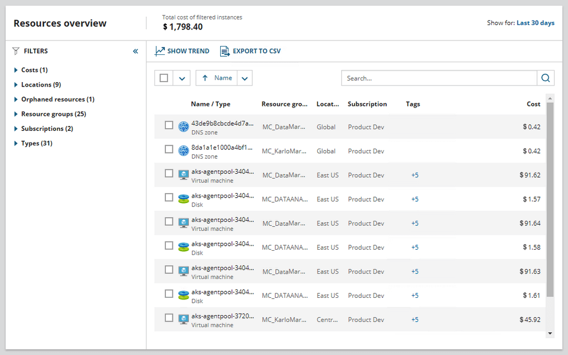Open the Name sort dropdown arrow
The image size is (568, 355).
click(x=245, y=78)
